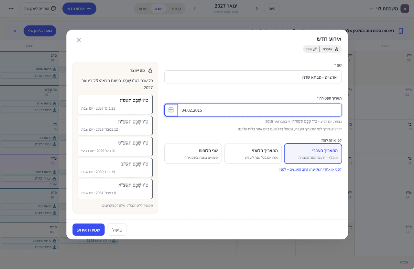Screen dimensions: 414x269
Task: Dismiss the phone calendar banner
Action: point(15,31)
